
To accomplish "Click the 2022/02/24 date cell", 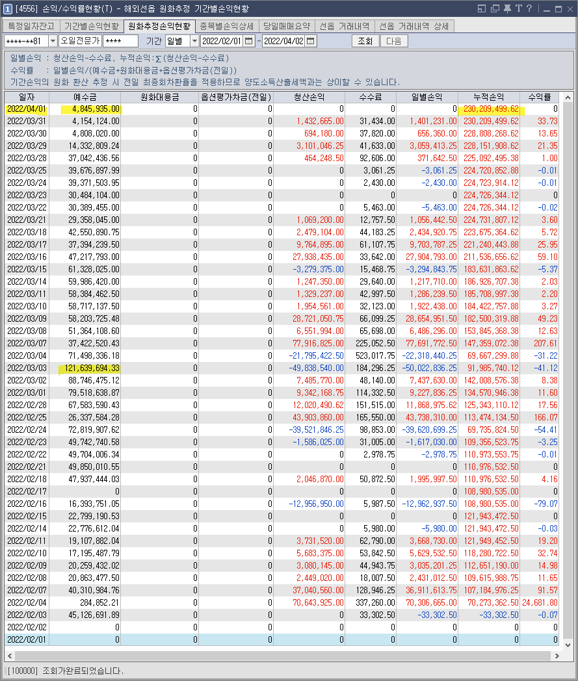I will pyautogui.click(x=27, y=430).
